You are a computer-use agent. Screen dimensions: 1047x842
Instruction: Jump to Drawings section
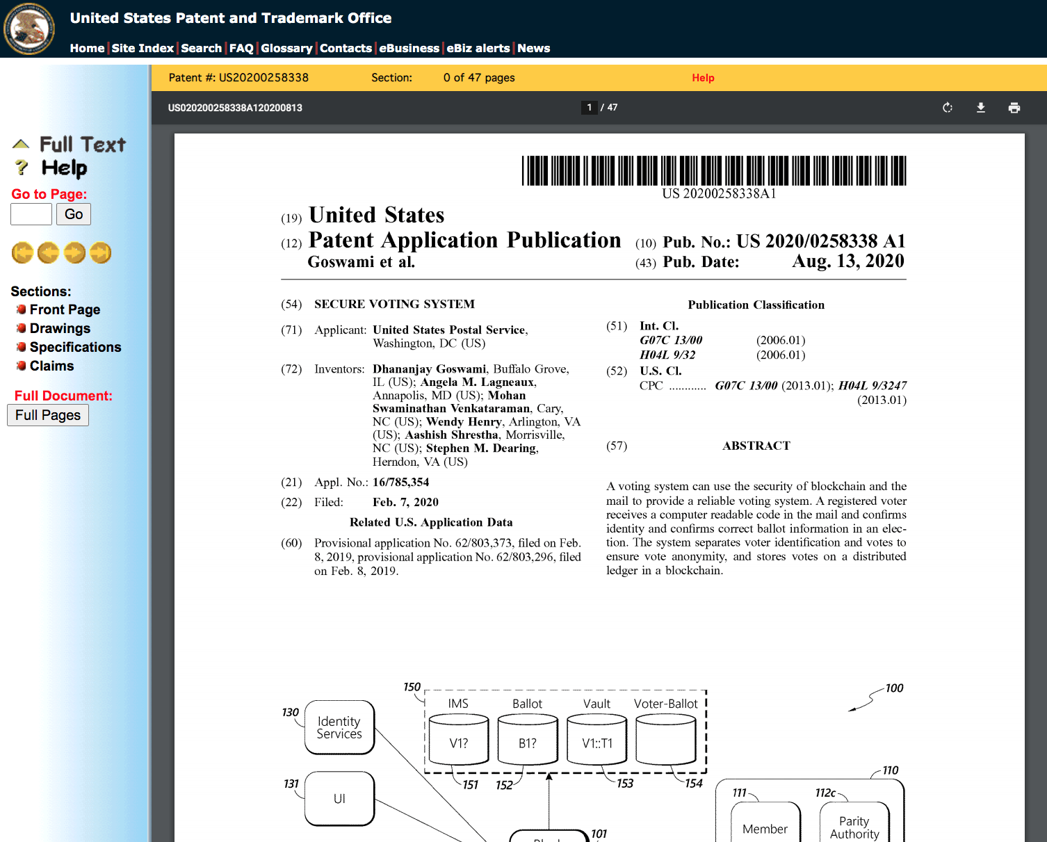(x=60, y=328)
